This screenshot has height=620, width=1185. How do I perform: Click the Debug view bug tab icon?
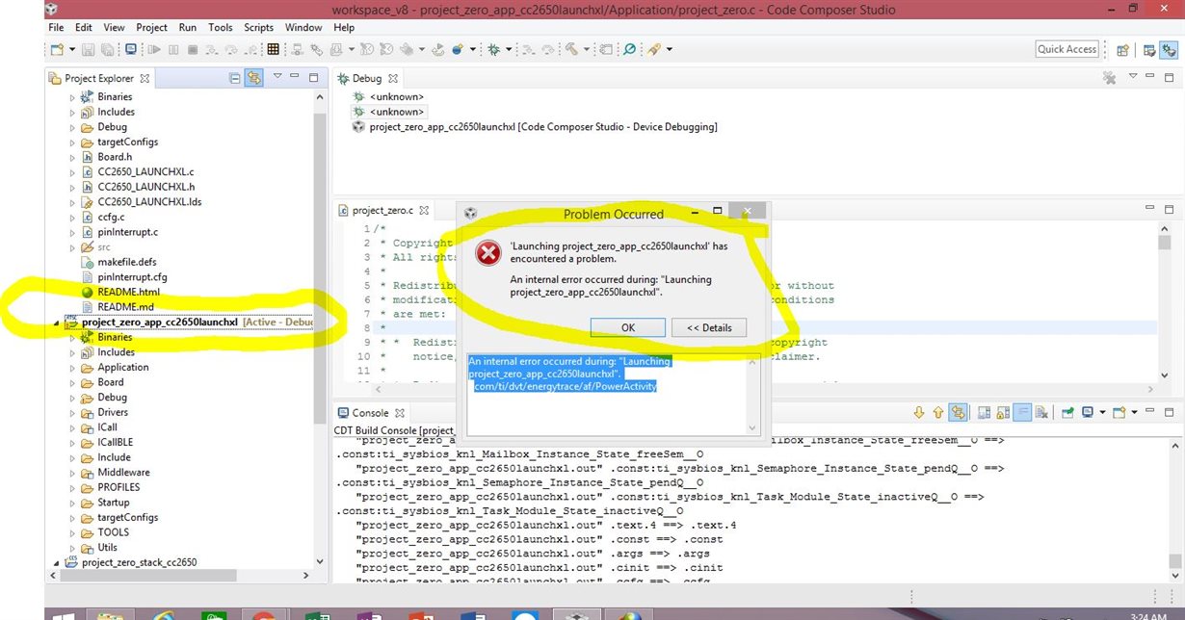point(343,78)
